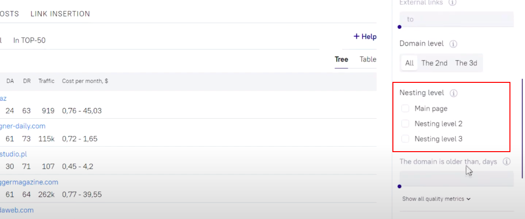Select All domain level option
This screenshot has width=525, height=219.
click(409, 63)
